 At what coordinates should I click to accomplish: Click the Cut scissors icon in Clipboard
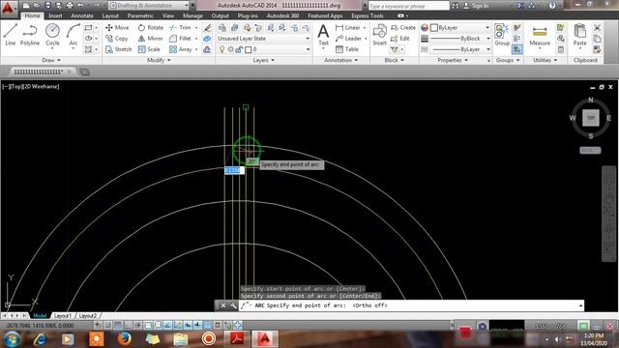[597, 28]
